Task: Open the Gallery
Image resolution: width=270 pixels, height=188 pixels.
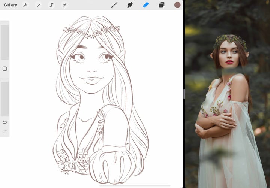Action: (10, 5)
